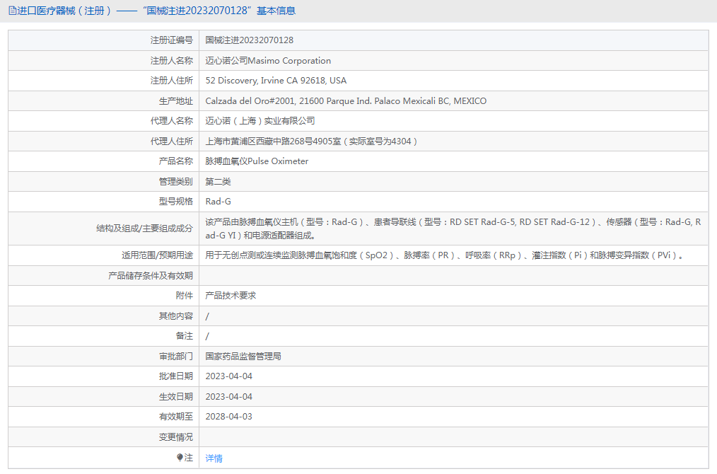Click the 有效期至 row label
Viewport: 717px width, 474px height.
[x=175, y=417]
